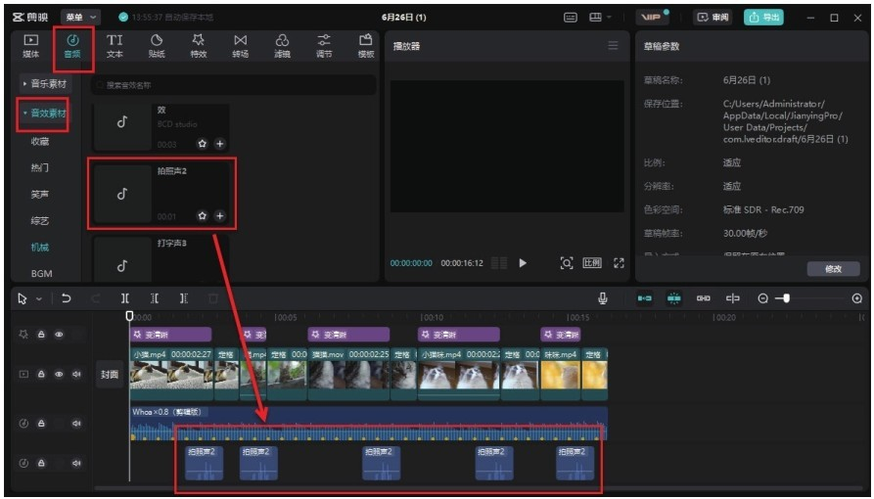Screen dimensions: 874x499
Task: Select the Whoa ×0.8 audio clip
Action: (368, 424)
